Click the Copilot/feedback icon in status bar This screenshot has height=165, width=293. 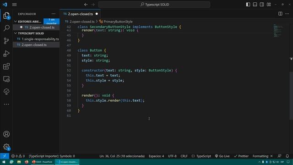click(x=280, y=156)
